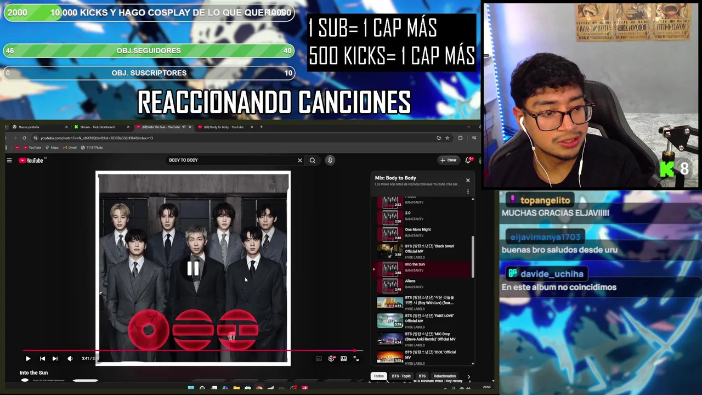
Task: Play the video using the play button
Action: 28,359
